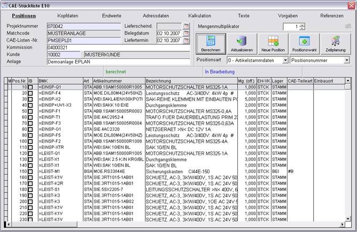Viewport: 357px width, 232px height.
Task: Open calendar picker for Lieferscheind.
Action: 187,26
